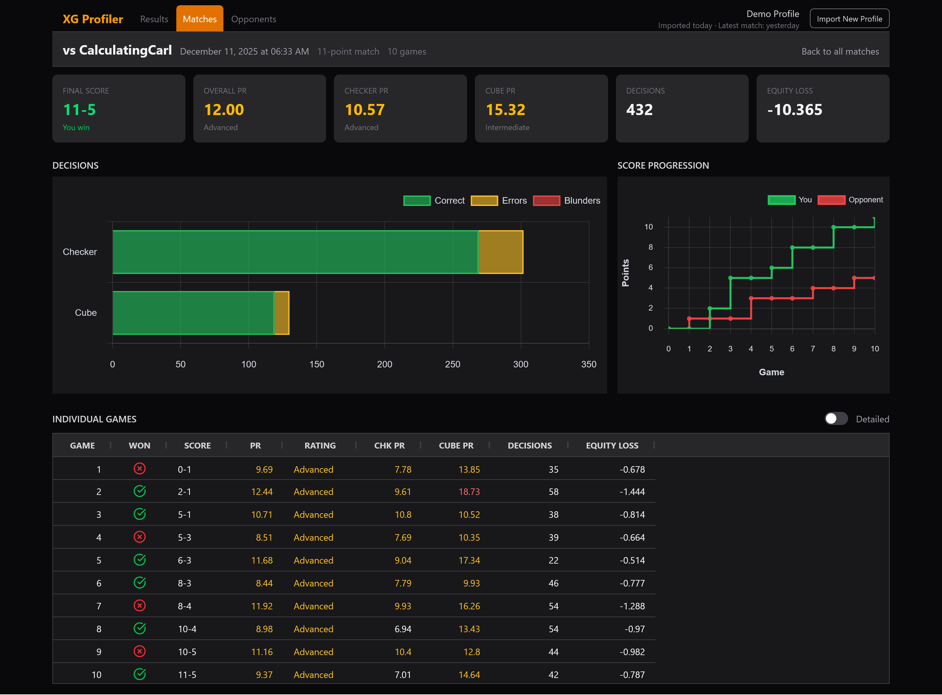Open the Opponents tab
This screenshot has width=942, height=695.
coord(253,19)
